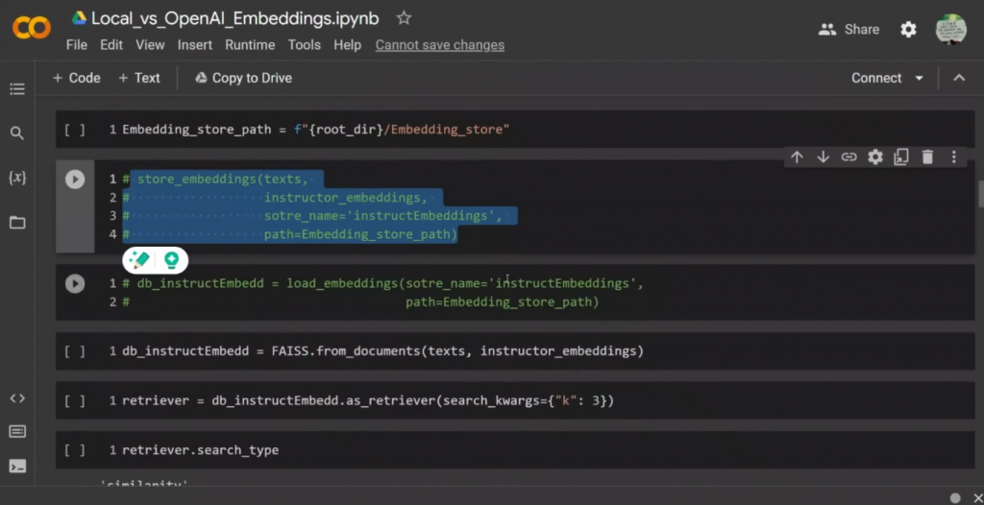
Task: Open the Variables inspector panel
Action: pos(16,178)
